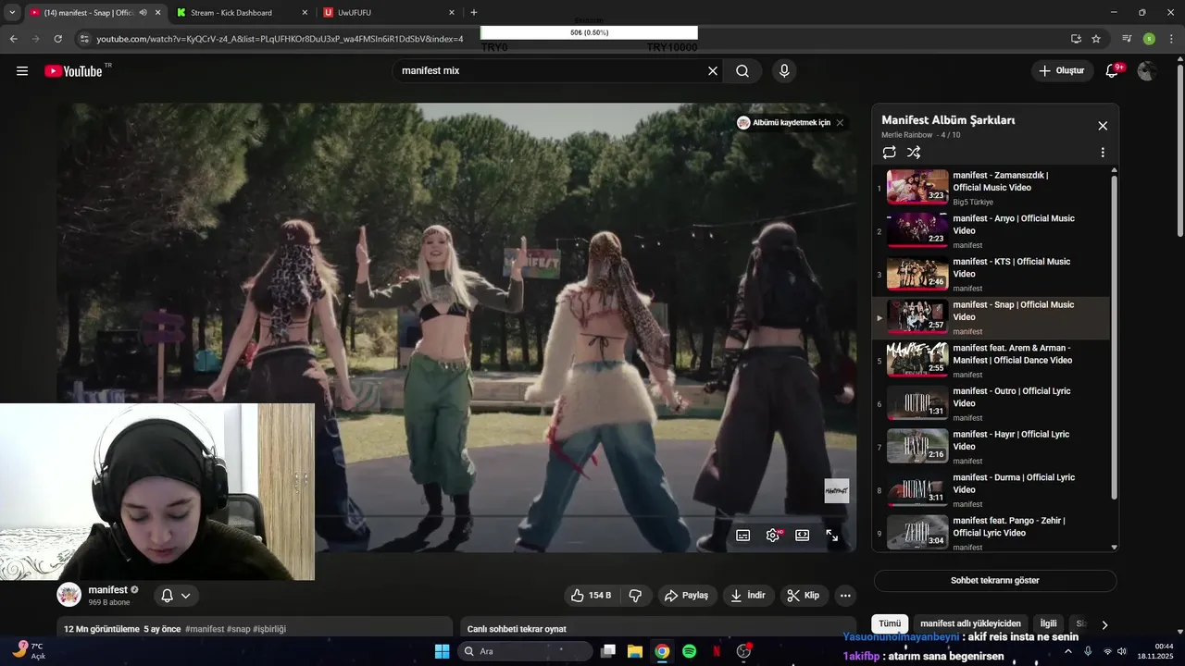
Task: Create a clip with Klip
Action: [x=804, y=596]
